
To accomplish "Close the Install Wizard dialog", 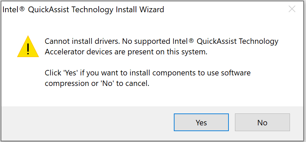I will tap(292, 10).
